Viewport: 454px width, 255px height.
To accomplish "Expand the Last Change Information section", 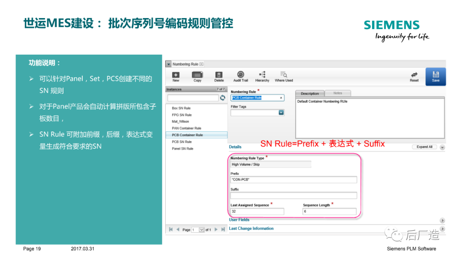I will point(441,228).
